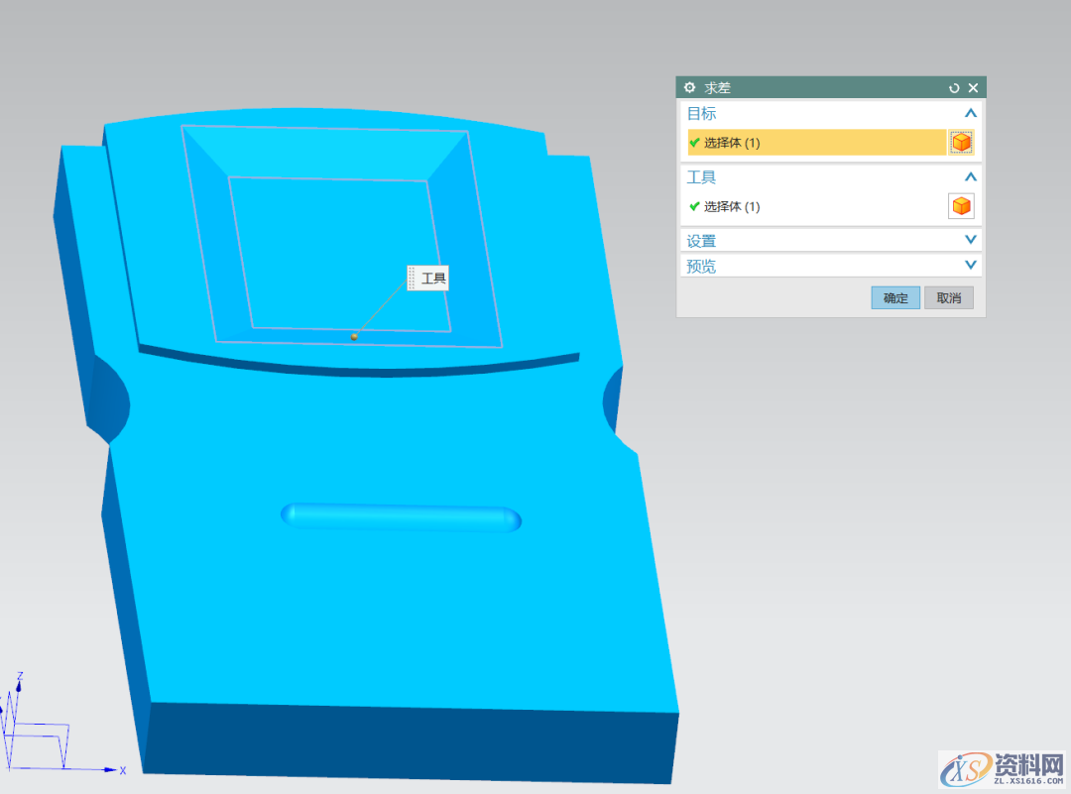Click the 工具 select body cube icon
The width and height of the screenshot is (1071, 794).
(961, 206)
